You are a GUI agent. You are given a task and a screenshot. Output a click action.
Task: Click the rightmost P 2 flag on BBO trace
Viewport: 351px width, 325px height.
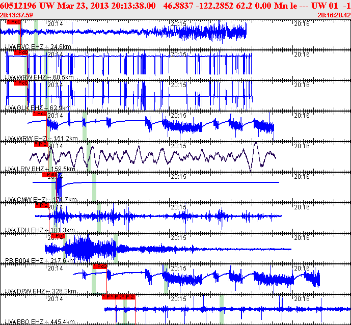(x=129, y=297)
